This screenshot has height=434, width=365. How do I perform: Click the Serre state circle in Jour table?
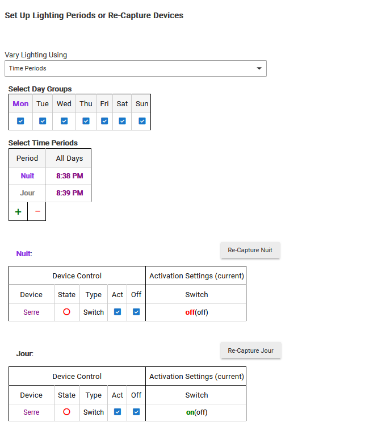coord(66,412)
